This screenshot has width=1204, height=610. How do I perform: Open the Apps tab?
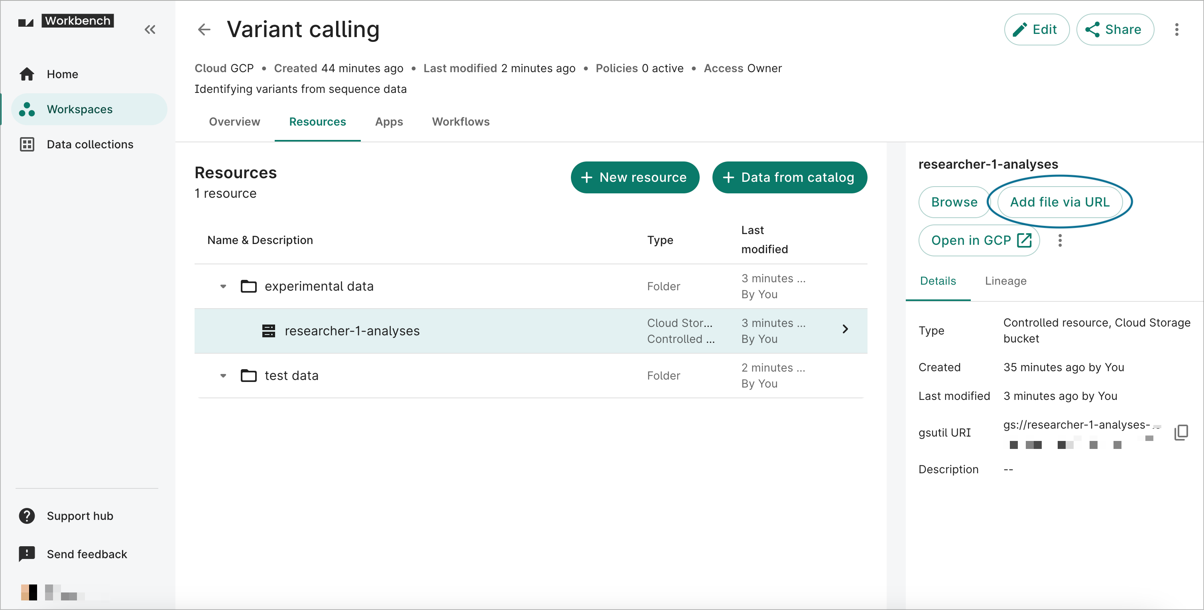point(389,121)
